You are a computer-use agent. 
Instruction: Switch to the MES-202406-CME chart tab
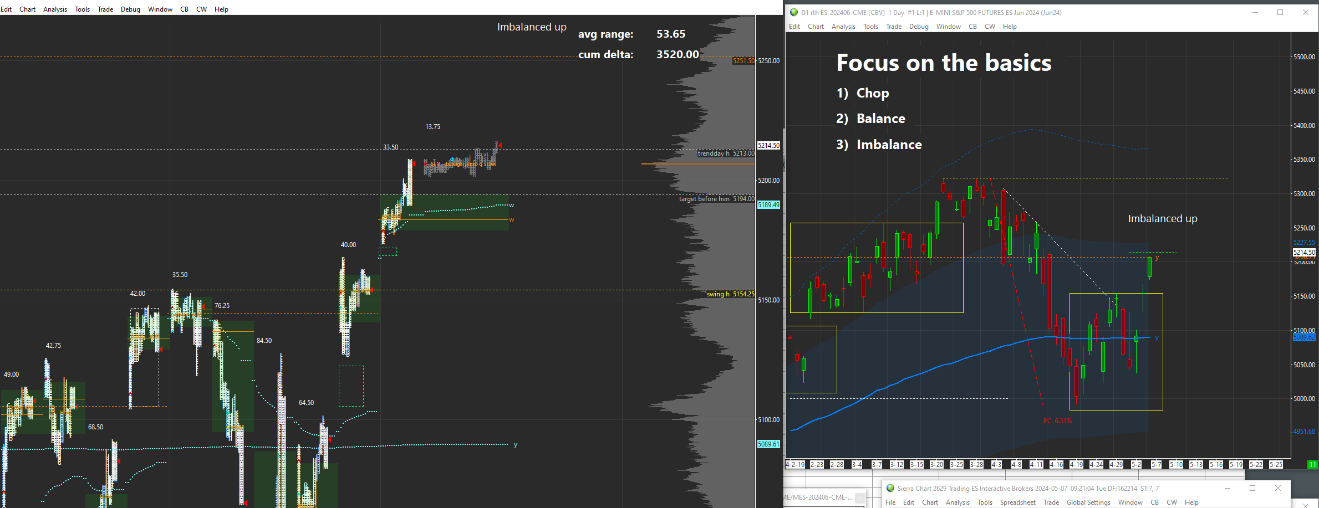click(x=819, y=497)
